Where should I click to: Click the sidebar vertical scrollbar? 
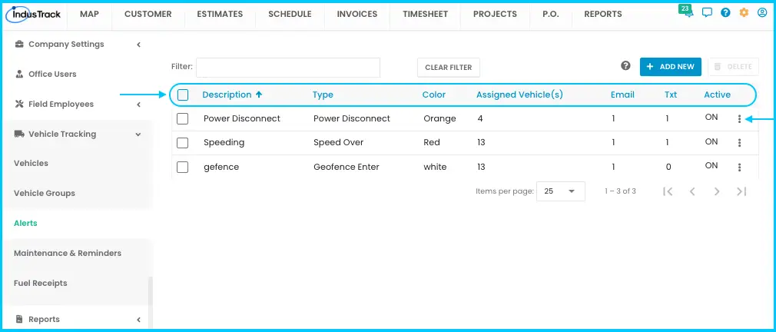[151, 291]
